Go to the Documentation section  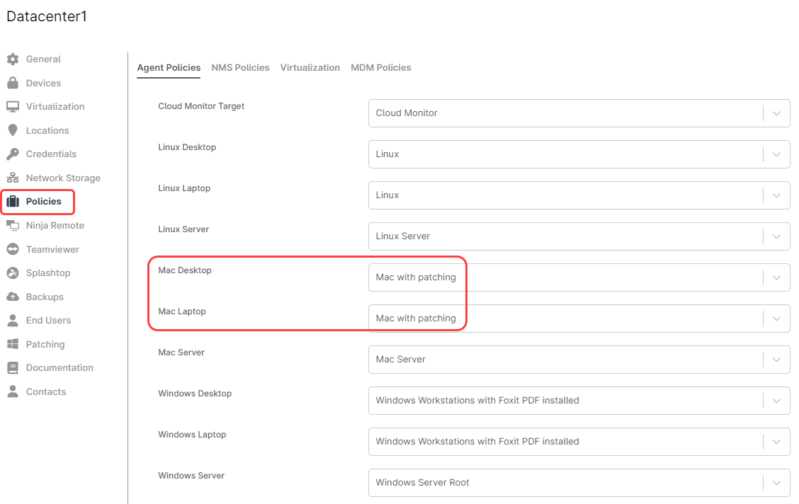tap(59, 368)
